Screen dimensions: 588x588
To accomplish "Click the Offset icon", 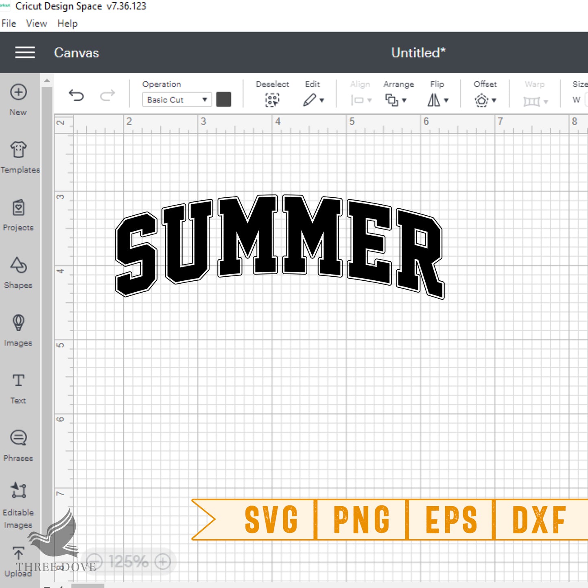I will click(x=481, y=100).
